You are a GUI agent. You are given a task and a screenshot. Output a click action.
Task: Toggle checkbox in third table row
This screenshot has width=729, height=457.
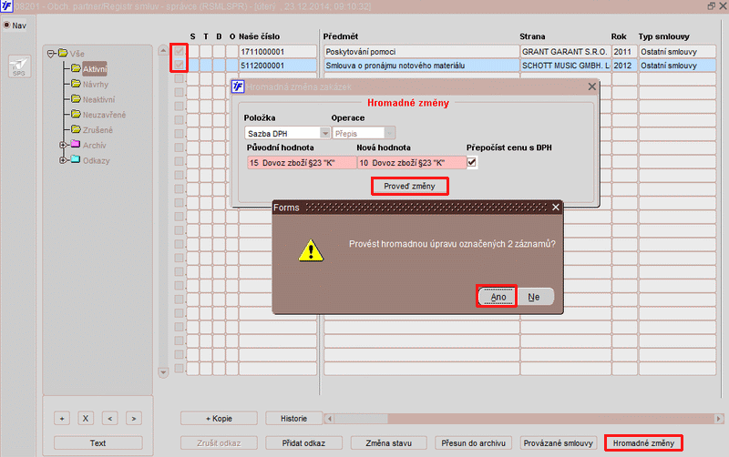179,79
